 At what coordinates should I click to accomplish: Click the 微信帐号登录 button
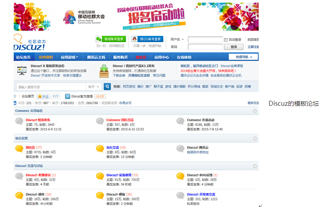pyautogui.click(x=111, y=39)
